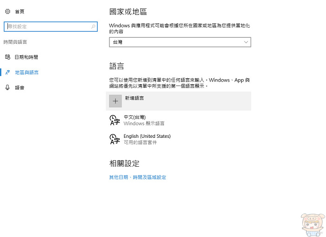326x237 pixels.
Task: Open the 台灣 country dropdown
Action: [180, 42]
